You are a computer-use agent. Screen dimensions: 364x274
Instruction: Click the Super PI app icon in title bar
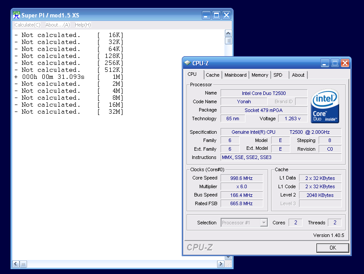17,15
